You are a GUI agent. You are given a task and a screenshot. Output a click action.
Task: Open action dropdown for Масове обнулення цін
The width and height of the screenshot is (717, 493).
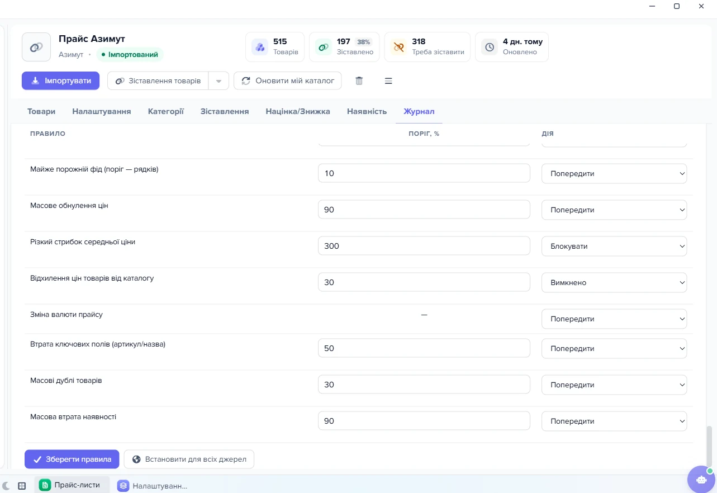614,210
